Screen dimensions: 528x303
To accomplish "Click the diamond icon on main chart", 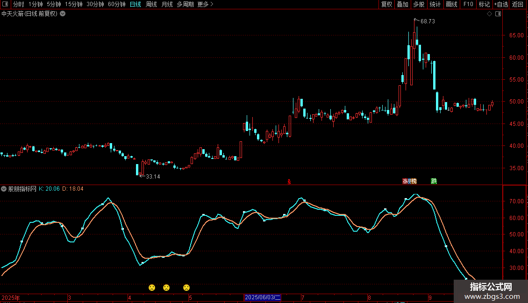I will coord(490,14).
